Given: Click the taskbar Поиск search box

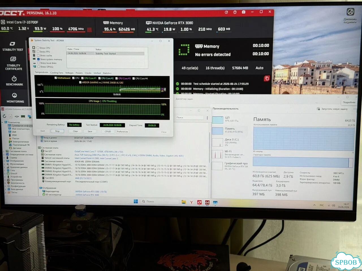Looking at the screenshot, I should click(x=160, y=201).
